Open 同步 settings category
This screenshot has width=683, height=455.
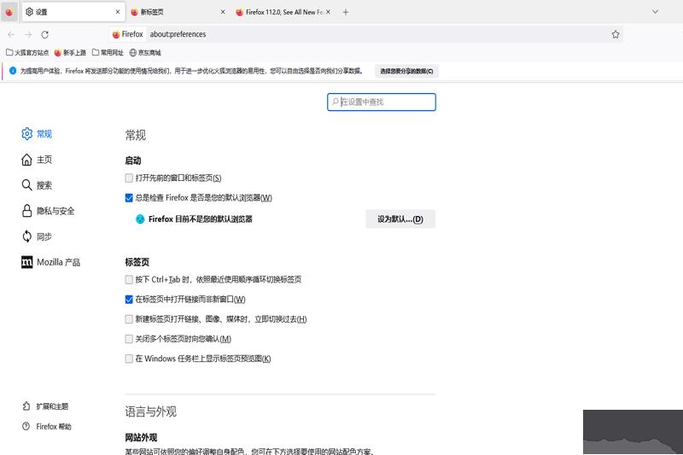37,236
